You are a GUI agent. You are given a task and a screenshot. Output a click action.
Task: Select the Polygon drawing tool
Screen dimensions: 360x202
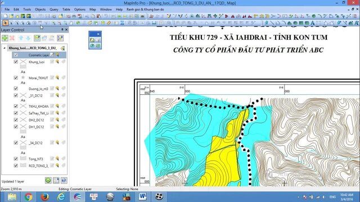(290, 23)
